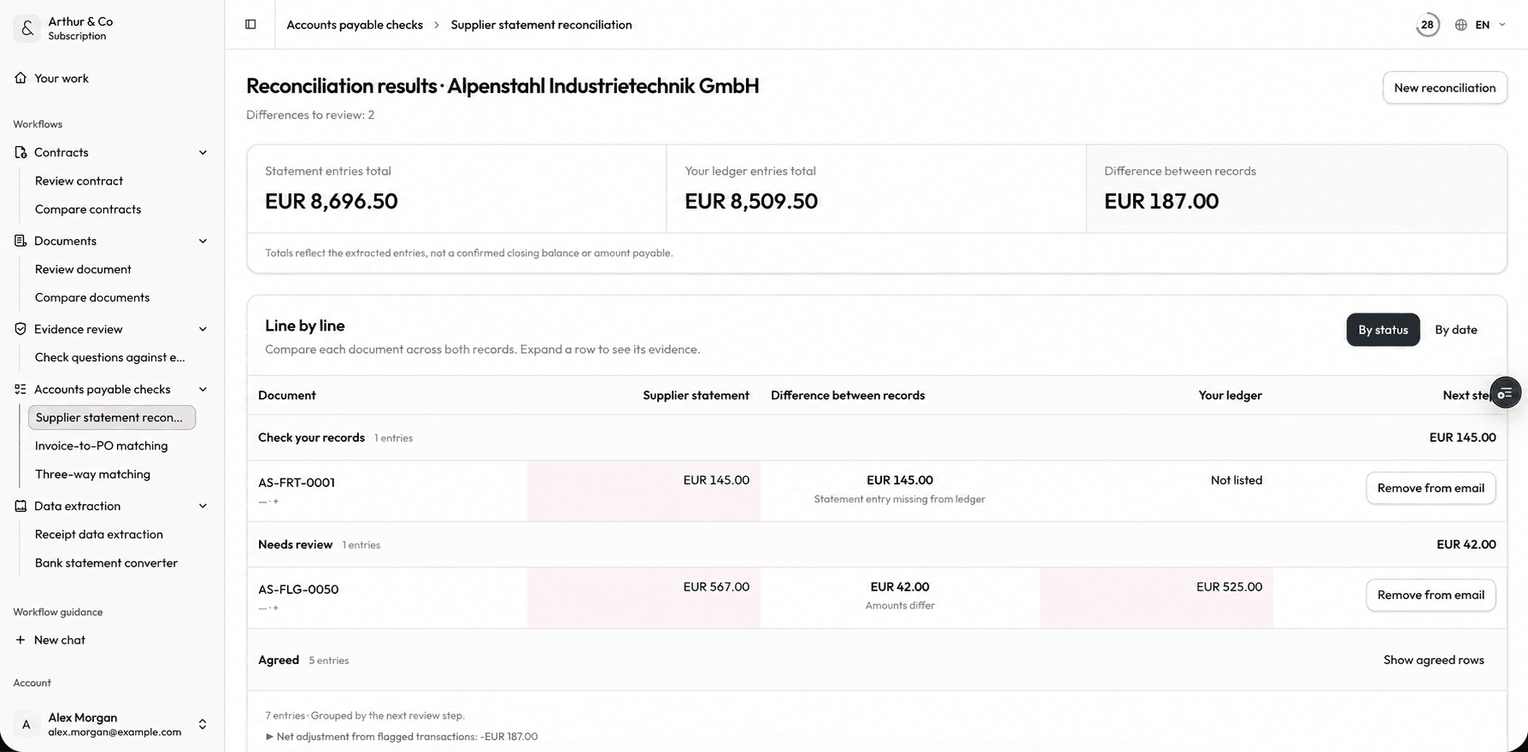The height and width of the screenshot is (752, 1528).
Task: Open Three-way matching
Action: click(92, 474)
